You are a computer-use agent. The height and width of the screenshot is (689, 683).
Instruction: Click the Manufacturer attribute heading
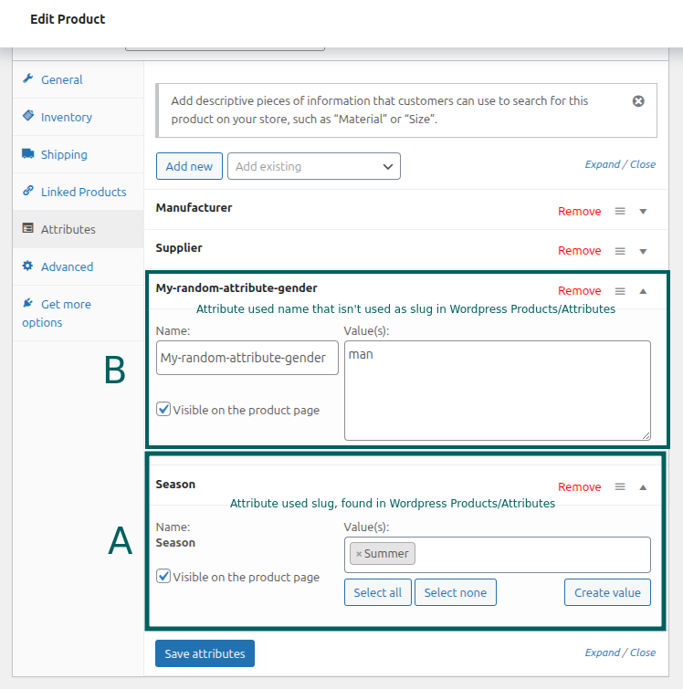(194, 208)
